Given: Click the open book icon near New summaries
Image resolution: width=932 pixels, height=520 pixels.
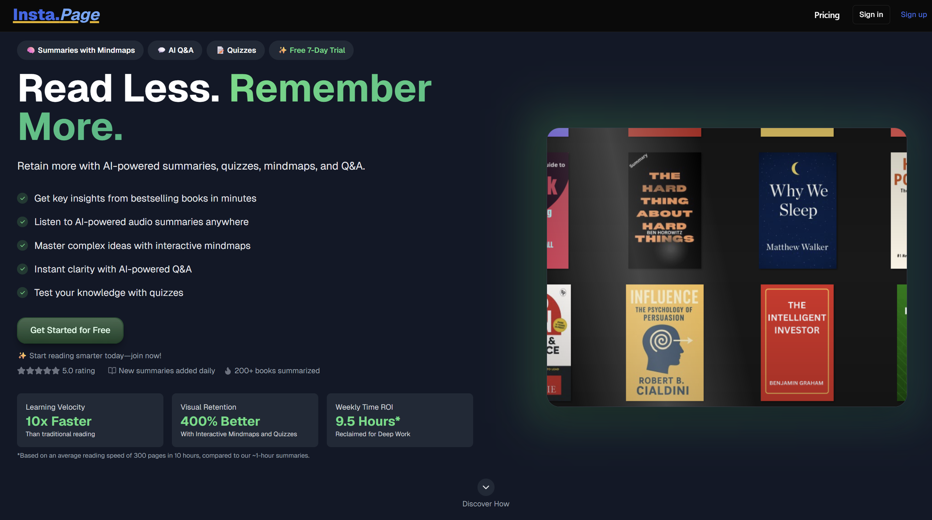Looking at the screenshot, I should tap(112, 371).
